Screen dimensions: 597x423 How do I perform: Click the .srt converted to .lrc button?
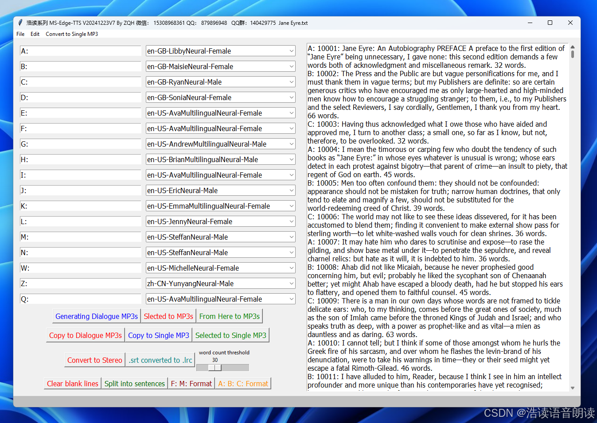pos(160,360)
